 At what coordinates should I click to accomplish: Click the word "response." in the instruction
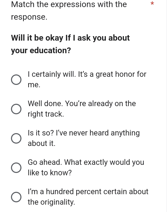tap(29, 17)
